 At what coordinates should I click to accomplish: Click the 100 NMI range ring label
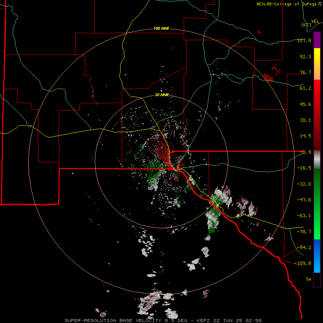click(161, 28)
